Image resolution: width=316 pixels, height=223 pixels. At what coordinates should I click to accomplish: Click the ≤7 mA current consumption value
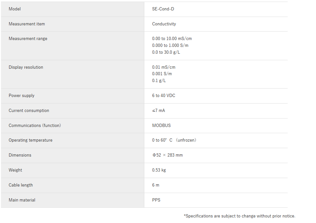[x=159, y=111]
